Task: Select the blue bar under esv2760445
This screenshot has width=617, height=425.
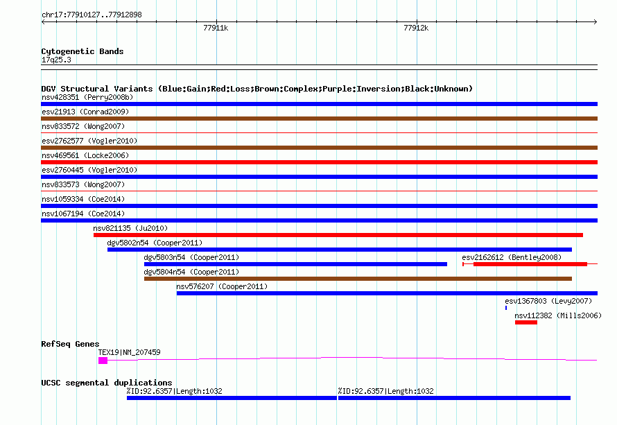Action: [319, 177]
